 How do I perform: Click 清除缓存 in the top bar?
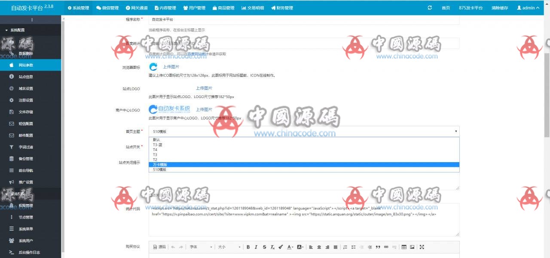coord(501,8)
